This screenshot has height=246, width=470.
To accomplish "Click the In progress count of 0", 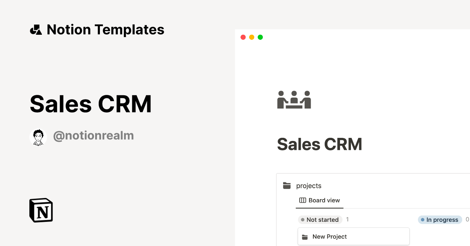I will (x=467, y=220).
